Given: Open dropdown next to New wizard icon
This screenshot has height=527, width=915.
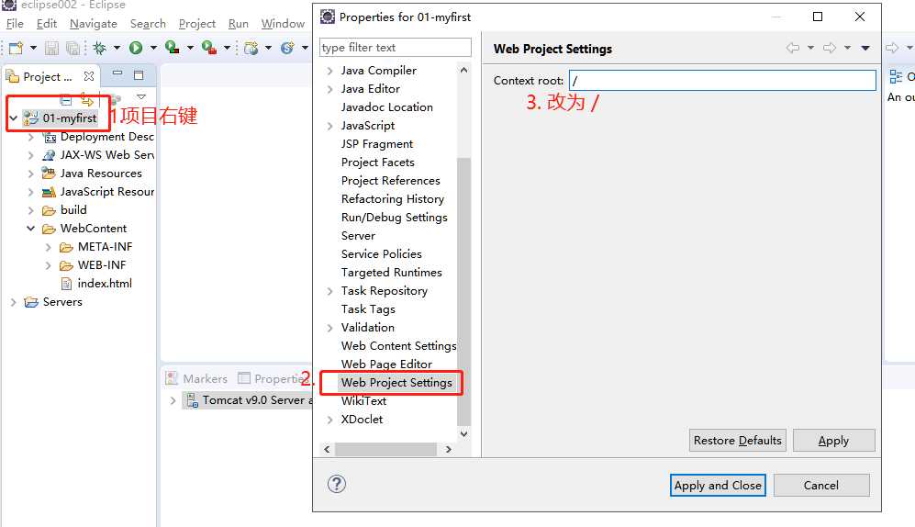Looking at the screenshot, I should 33,48.
